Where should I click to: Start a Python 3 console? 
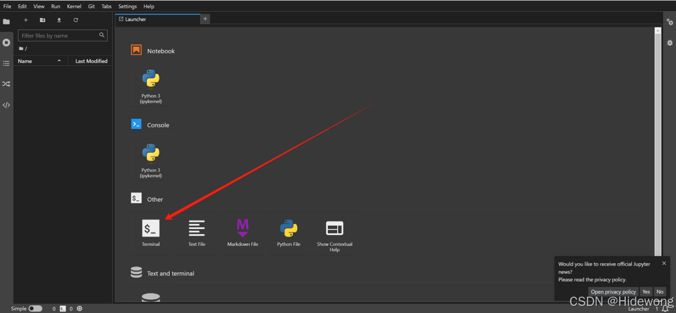[151, 159]
